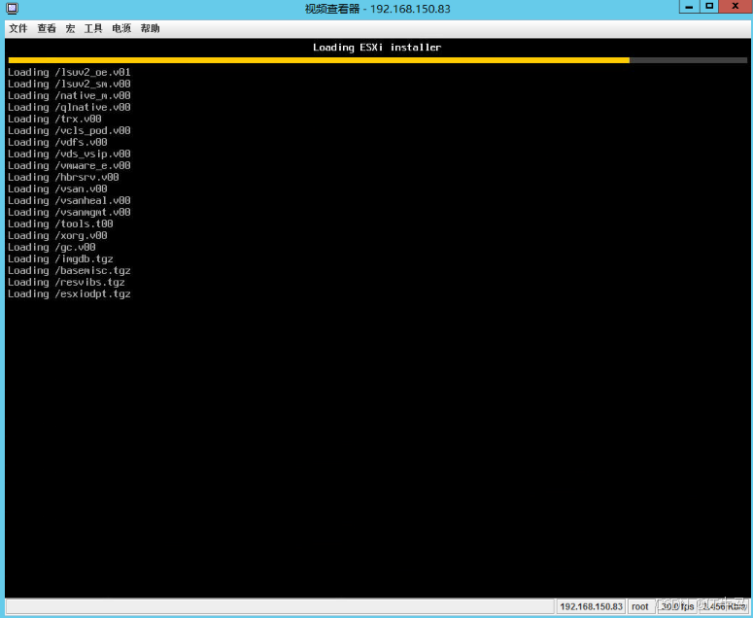
Task: Select the line 'Loading /gc.v00'
Action: [51, 247]
